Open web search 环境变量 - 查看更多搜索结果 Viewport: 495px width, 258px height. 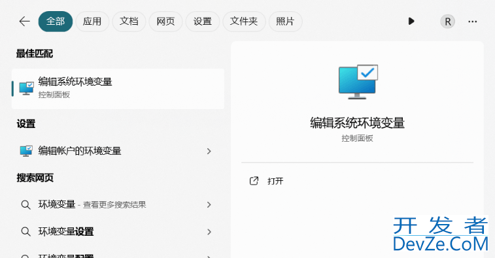click(118, 204)
